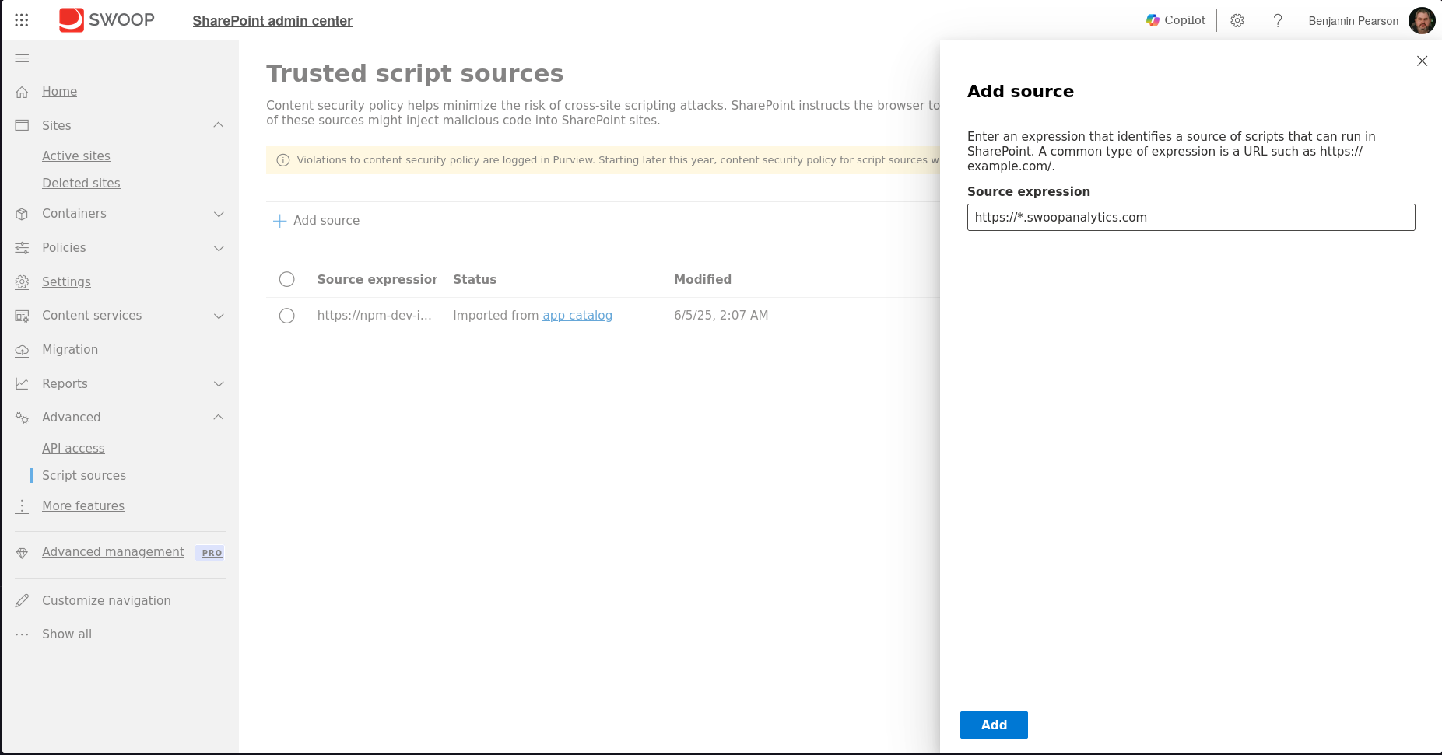The image size is (1442, 755).
Task: Click the SWOOP logo
Action: click(107, 20)
